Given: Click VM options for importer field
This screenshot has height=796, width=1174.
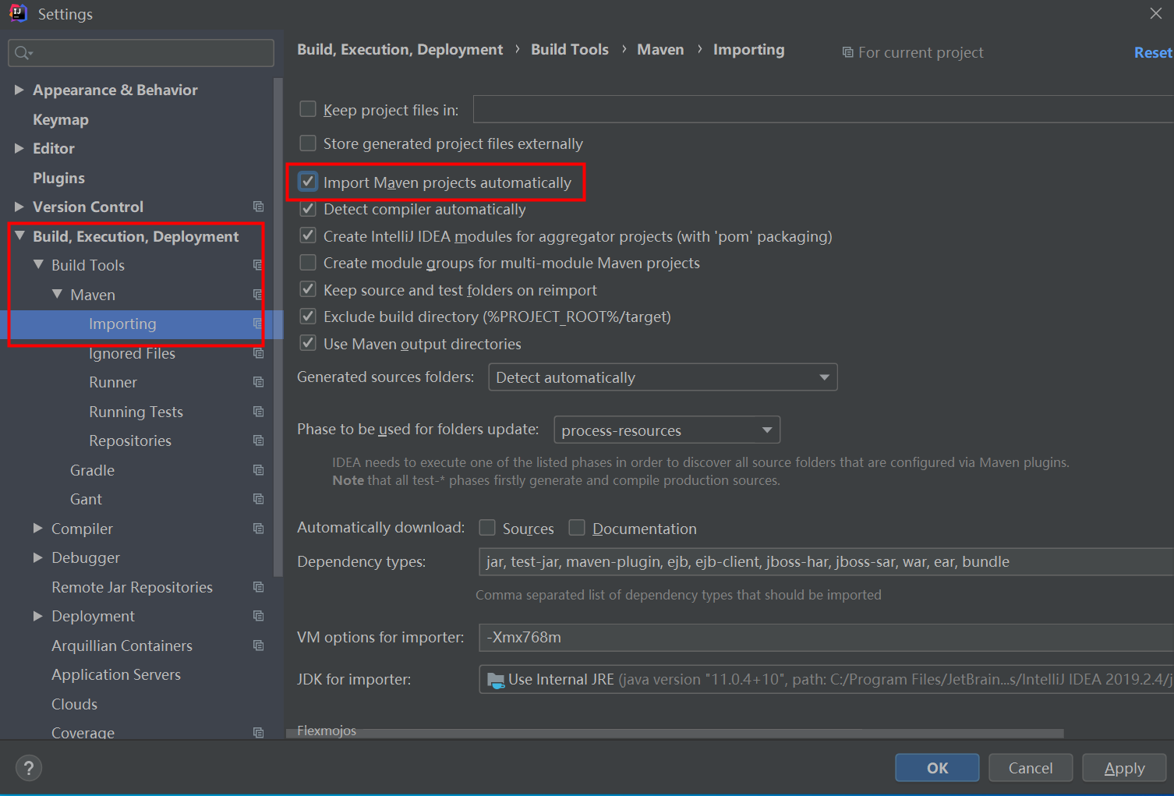Looking at the screenshot, I should tap(826, 637).
